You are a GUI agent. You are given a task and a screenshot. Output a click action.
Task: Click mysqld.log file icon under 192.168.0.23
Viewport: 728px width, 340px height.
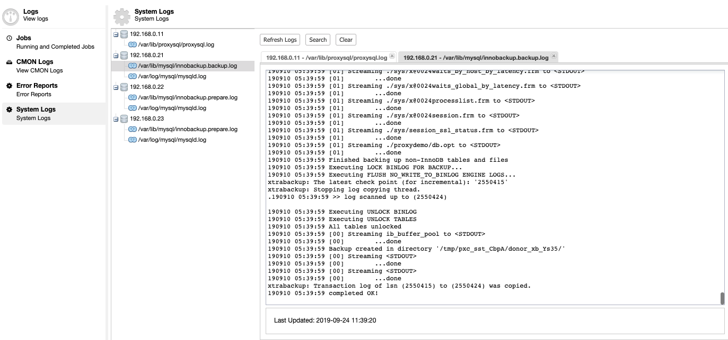133,140
